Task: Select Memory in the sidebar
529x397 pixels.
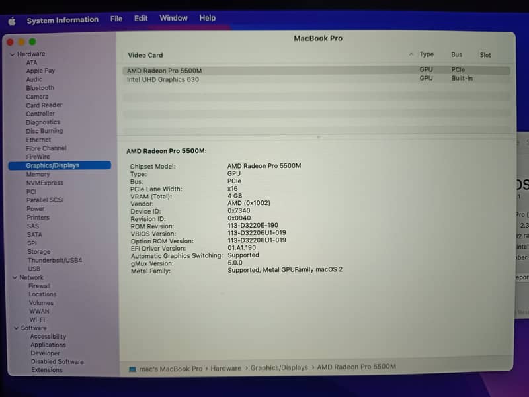Action: (38, 175)
